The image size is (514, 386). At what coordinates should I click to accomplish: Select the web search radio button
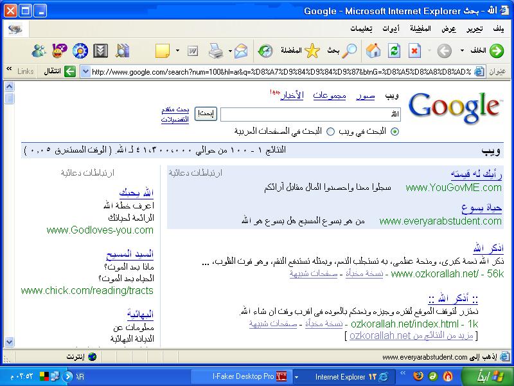pos(395,132)
